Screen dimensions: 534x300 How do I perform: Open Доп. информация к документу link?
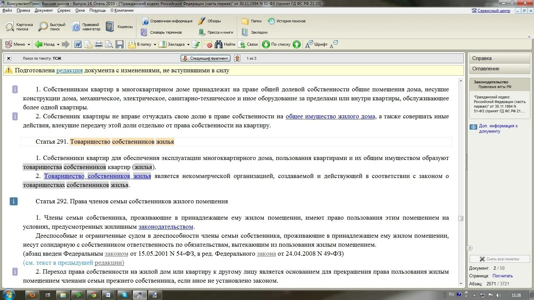[x=499, y=128]
